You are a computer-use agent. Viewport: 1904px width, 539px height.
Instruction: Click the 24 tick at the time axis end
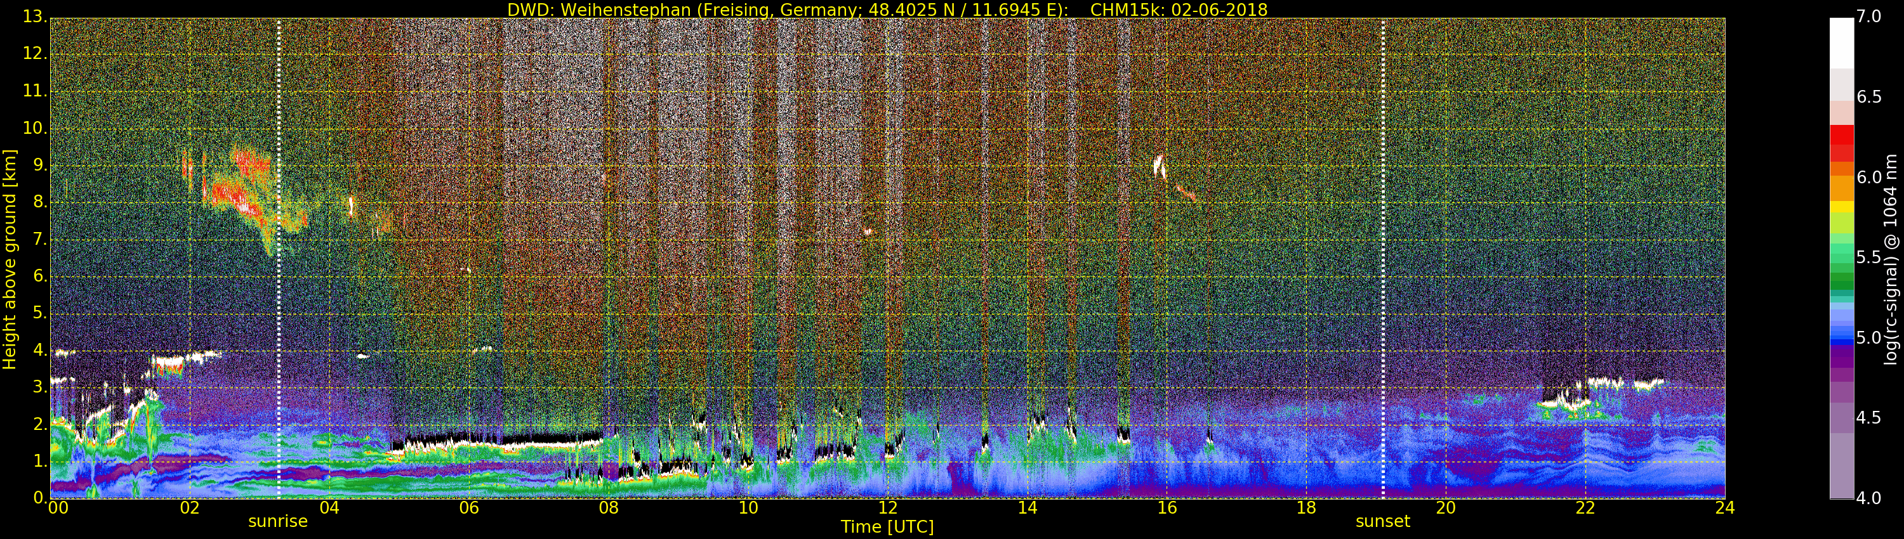click(x=1724, y=508)
